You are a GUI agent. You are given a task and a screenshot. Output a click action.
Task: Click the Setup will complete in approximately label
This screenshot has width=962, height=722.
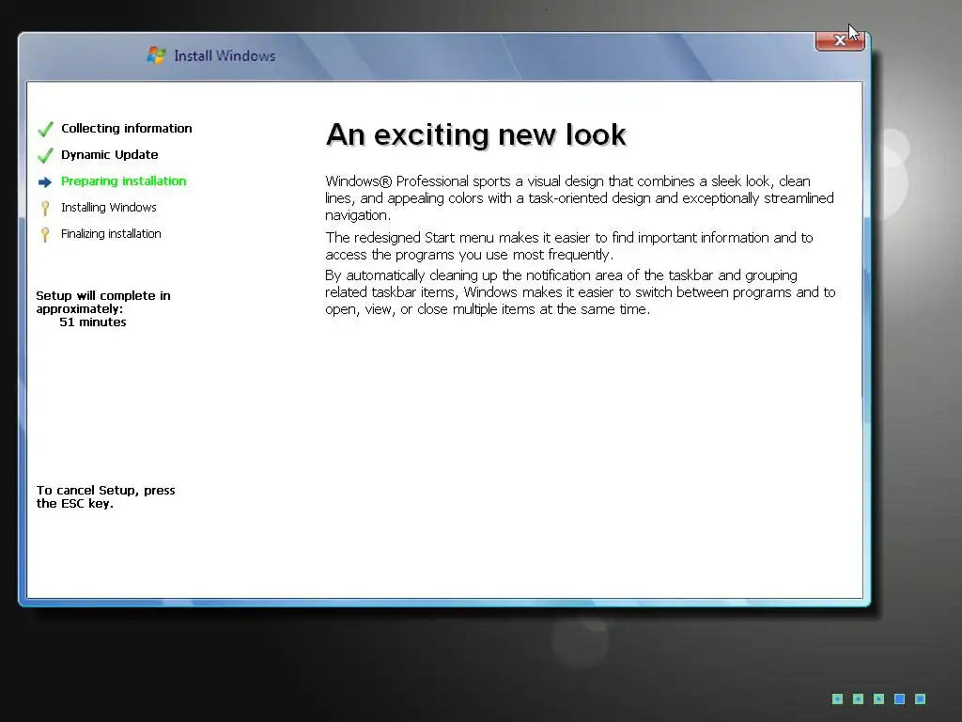(103, 302)
